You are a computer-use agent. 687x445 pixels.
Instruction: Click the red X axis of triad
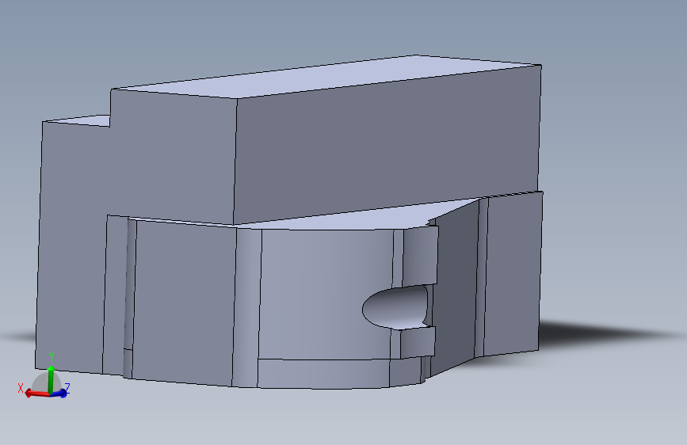point(37,394)
